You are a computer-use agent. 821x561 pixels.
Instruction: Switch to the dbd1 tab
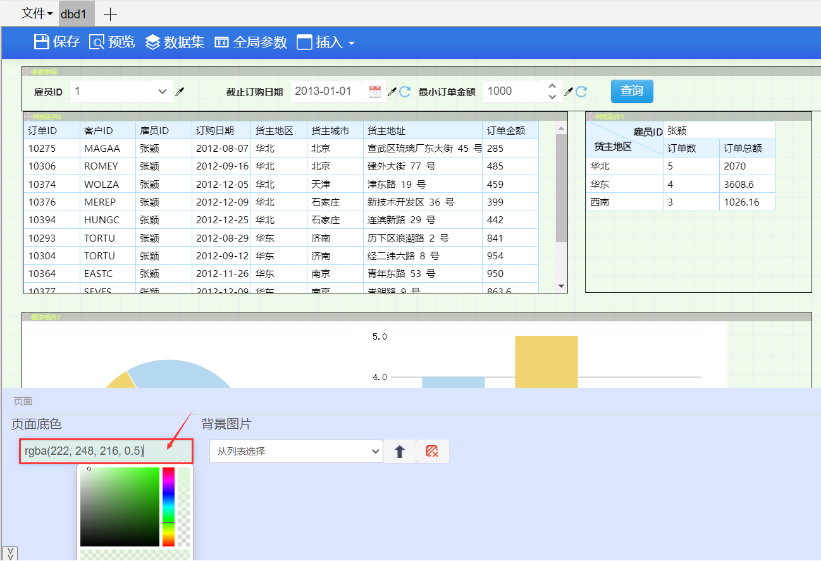[x=73, y=14]
